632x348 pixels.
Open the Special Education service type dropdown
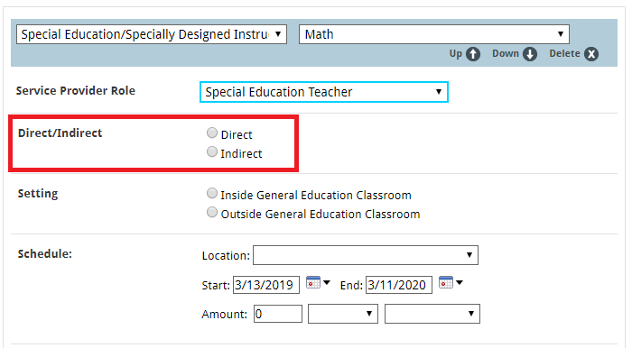[x=152, y=34]
